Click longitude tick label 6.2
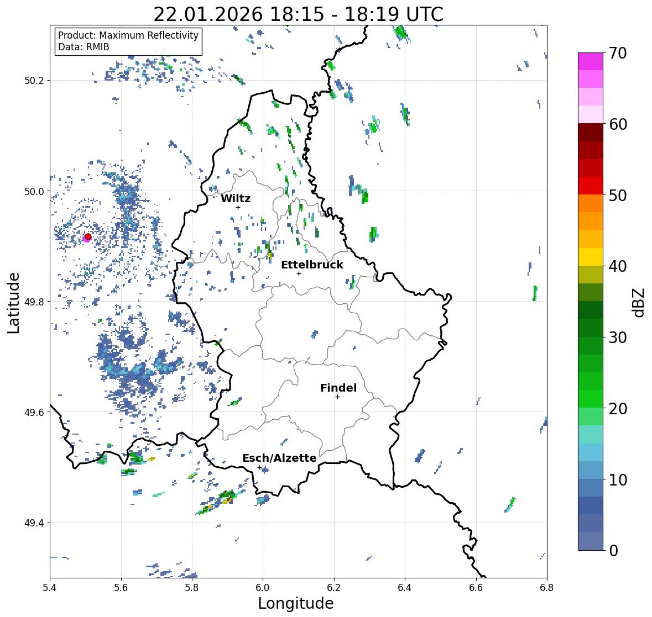Image resolution: width=652 pixels, height=617 pixels. (x=334, y=588)
